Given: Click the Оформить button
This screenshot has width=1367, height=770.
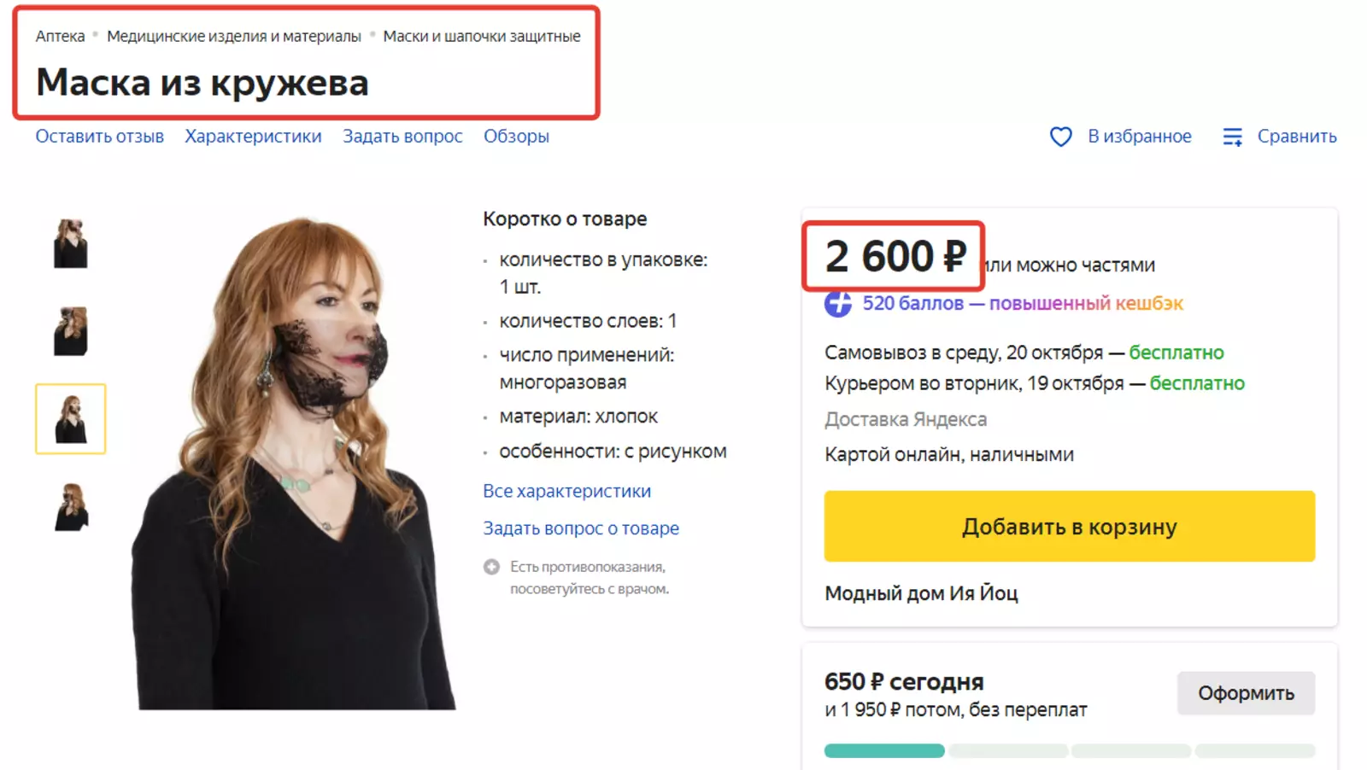Looking at the screenshot, I should 1245,693.
